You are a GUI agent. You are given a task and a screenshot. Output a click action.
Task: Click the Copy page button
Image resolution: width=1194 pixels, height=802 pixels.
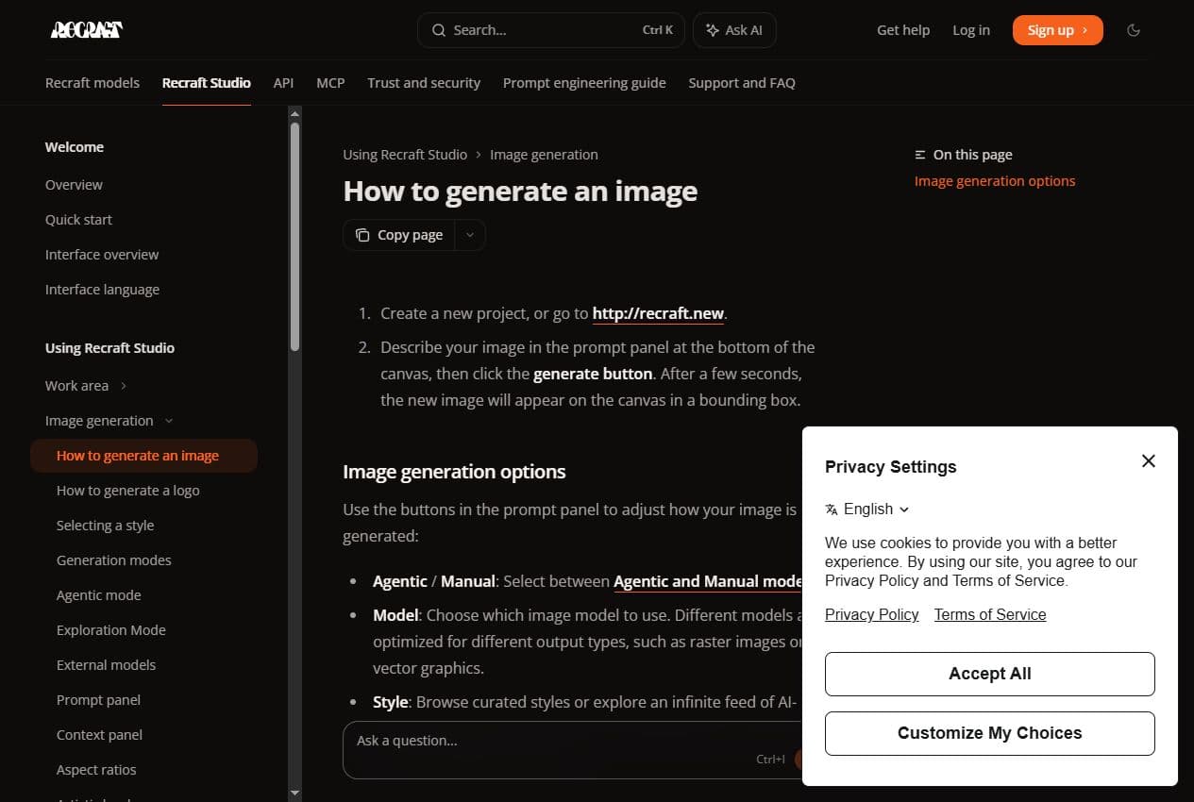(x=399, y=235)
